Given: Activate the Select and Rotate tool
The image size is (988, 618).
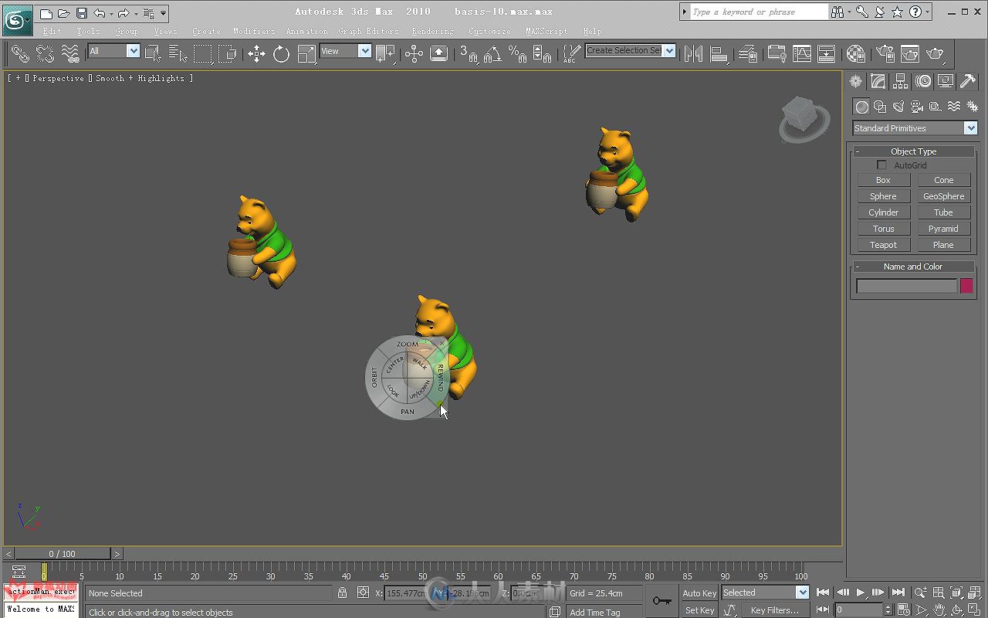Looking at the screenshot, I should (x=281, y=53).
